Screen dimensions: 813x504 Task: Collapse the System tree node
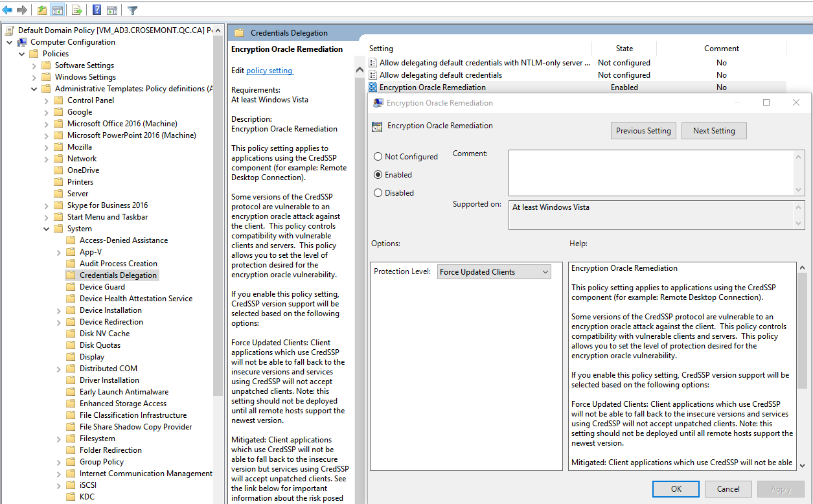click(x=47, y=229)
